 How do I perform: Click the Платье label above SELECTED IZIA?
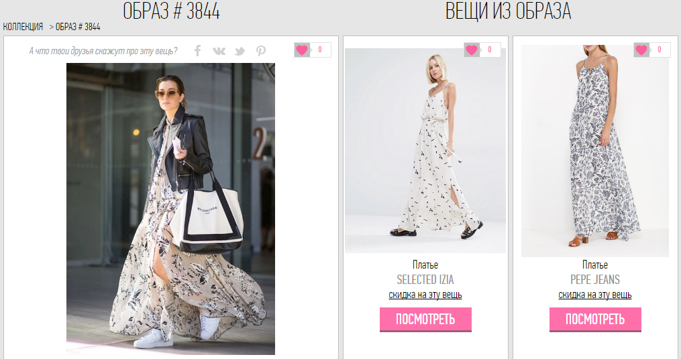coord(425,265)
